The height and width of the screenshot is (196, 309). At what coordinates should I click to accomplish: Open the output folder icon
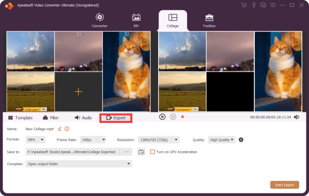coord(141,152)
